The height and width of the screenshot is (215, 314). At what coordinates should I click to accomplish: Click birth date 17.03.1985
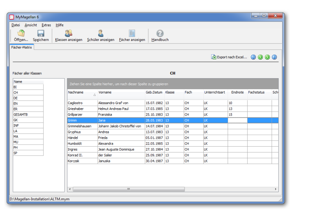154,109
